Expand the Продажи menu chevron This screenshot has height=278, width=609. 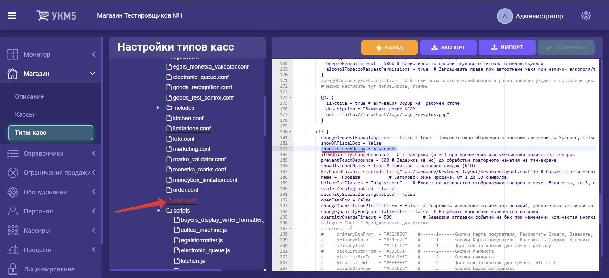[94, 250]
